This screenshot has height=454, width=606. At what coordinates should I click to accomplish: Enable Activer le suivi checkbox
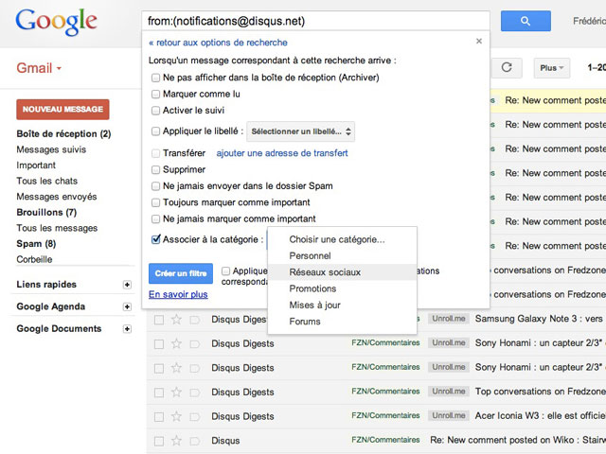pos(155,111)
